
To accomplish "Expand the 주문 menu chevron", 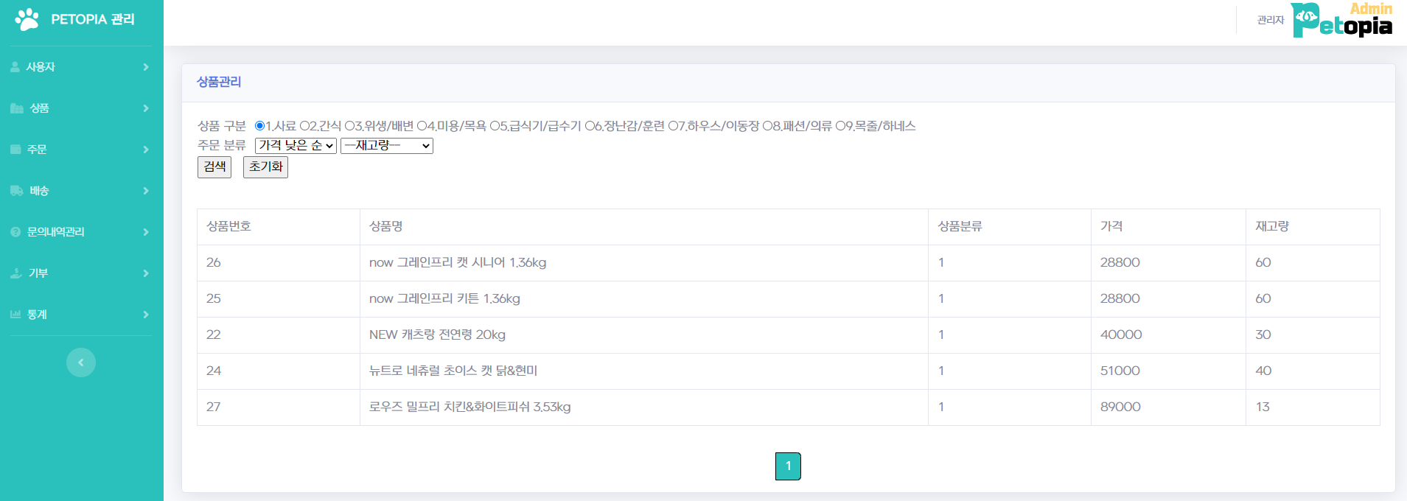I will (x=146, y=150).
